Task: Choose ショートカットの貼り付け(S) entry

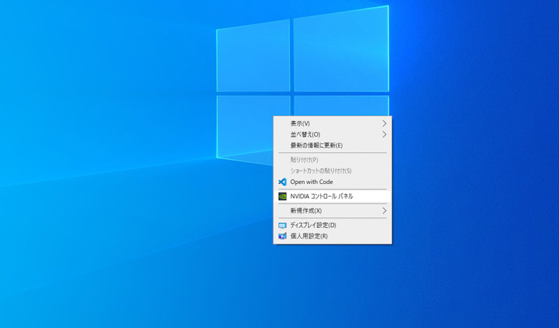Action: pos(333,171)
